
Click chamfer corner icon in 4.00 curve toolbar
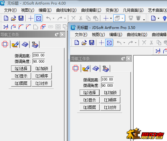[28, 27]
